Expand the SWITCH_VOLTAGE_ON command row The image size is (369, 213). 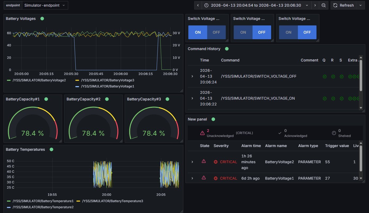click(x=192, y=98)
